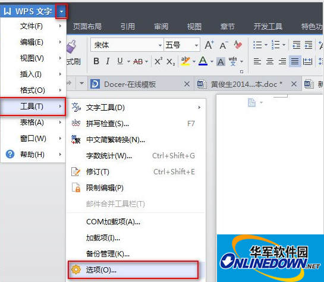Click the phonetic guide wén icon

232,61
